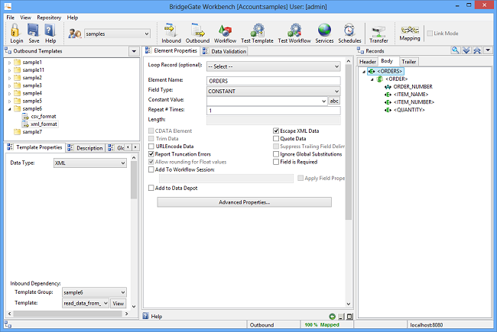The width and height of the screenshot is (497, 332).
Task: Open Inbound templates toolbar icon
Action: (x=171, y=31)
